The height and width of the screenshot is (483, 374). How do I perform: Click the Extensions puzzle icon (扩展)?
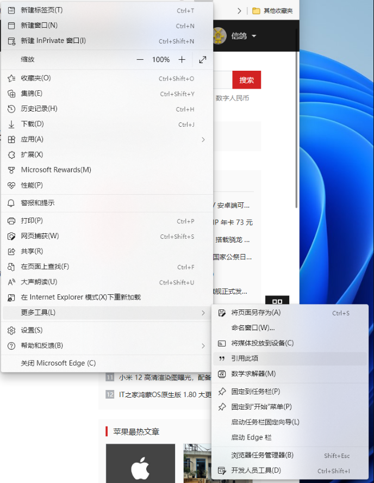(11, 154)
